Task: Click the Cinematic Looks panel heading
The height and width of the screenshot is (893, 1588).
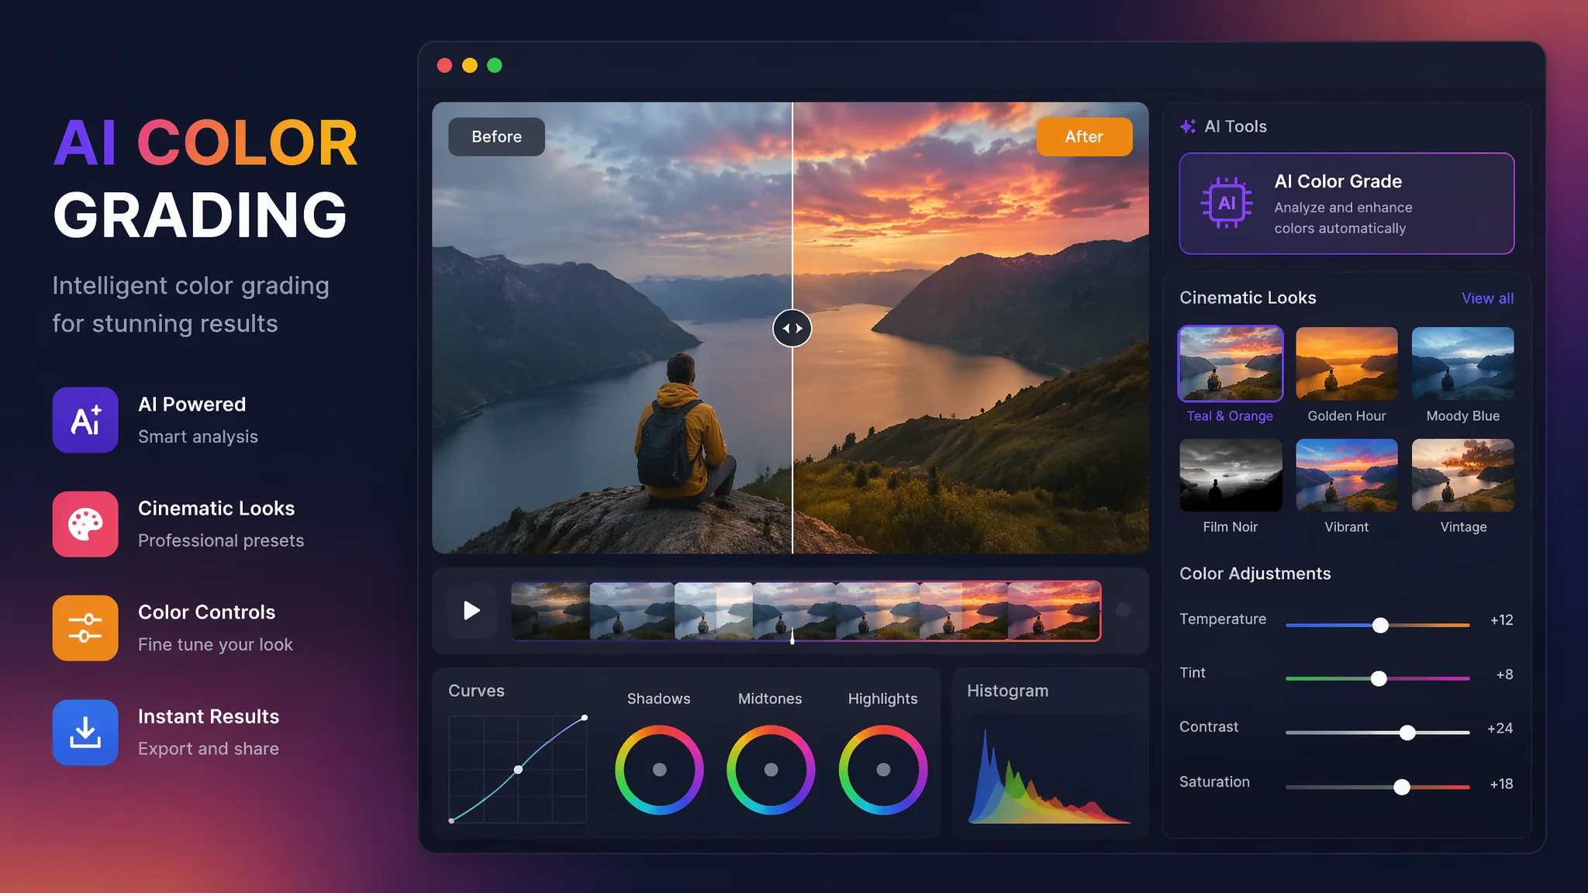Action: point(1248,298)
